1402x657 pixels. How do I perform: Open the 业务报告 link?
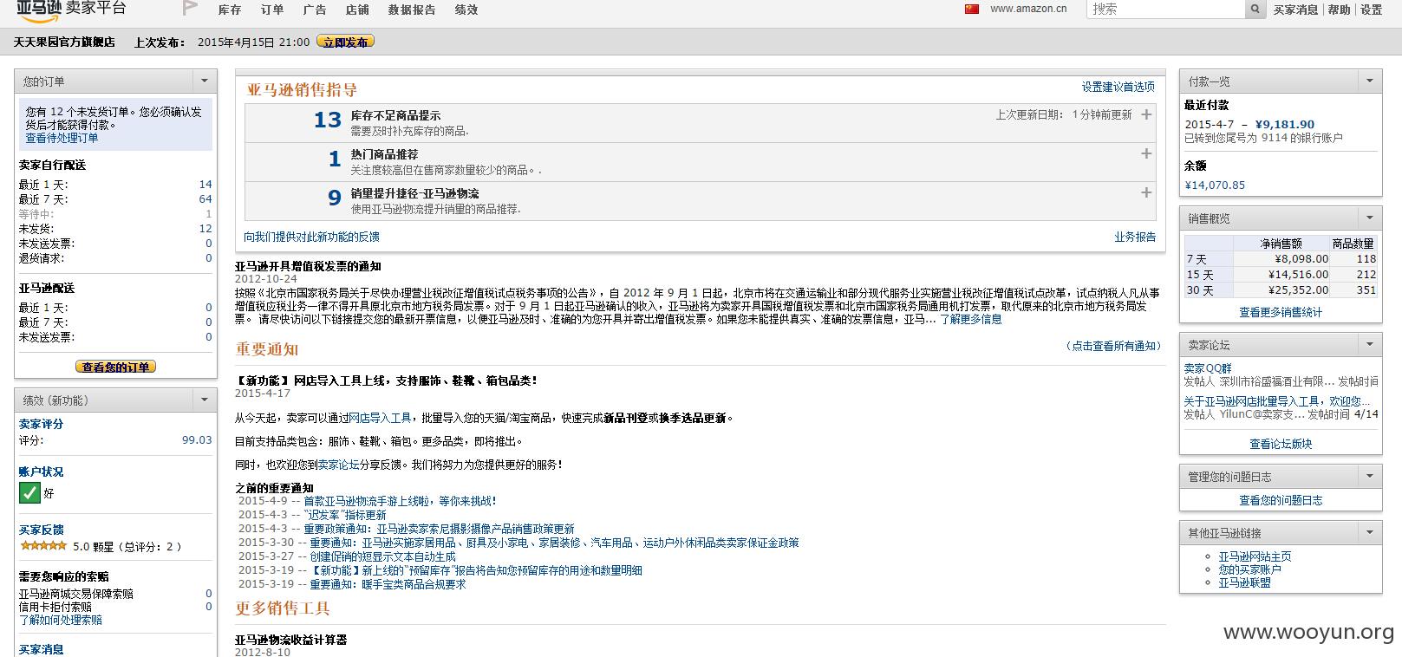pos(1135,237)
